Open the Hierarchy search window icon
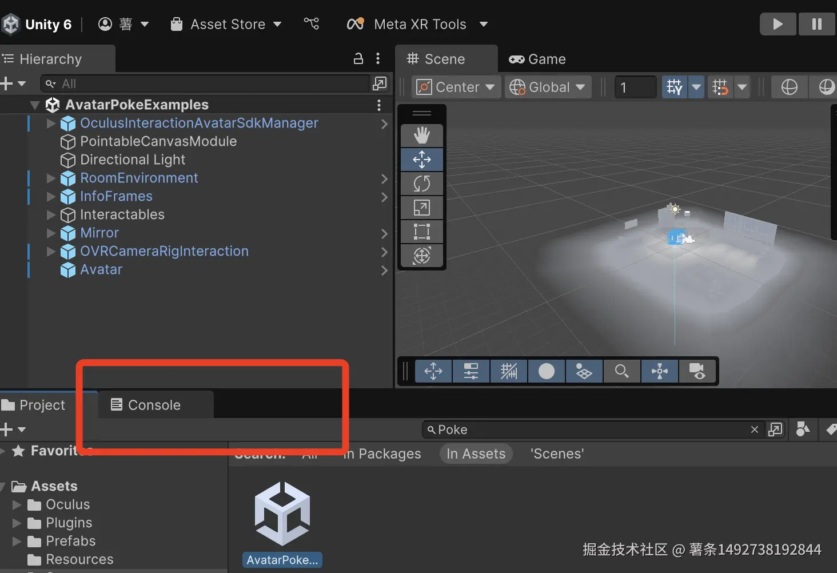Screen dimensions: 837x573 380,83
